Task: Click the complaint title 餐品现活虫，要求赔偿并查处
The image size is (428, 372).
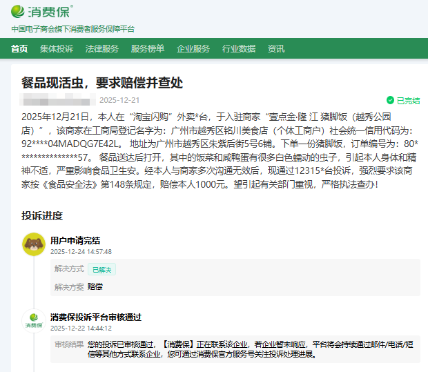Action: point(101,83)
